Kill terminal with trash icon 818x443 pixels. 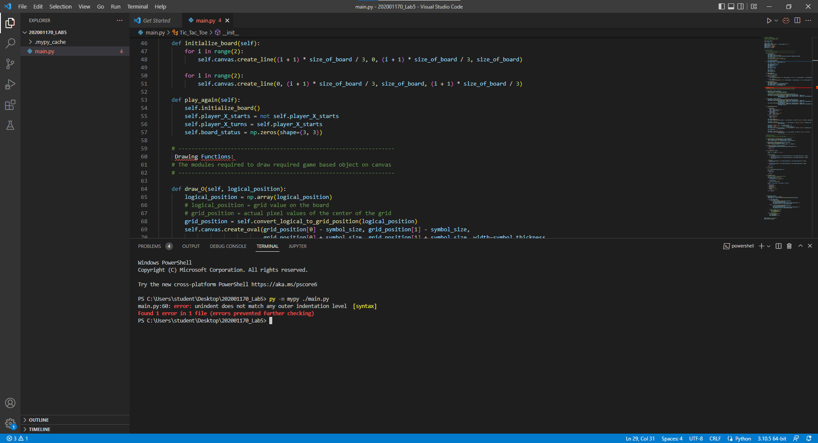(x=789, y=246)
